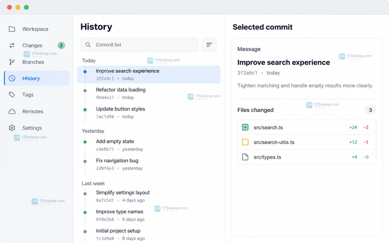Click the Last week group header
389x243 pixels.
(93, 183)
